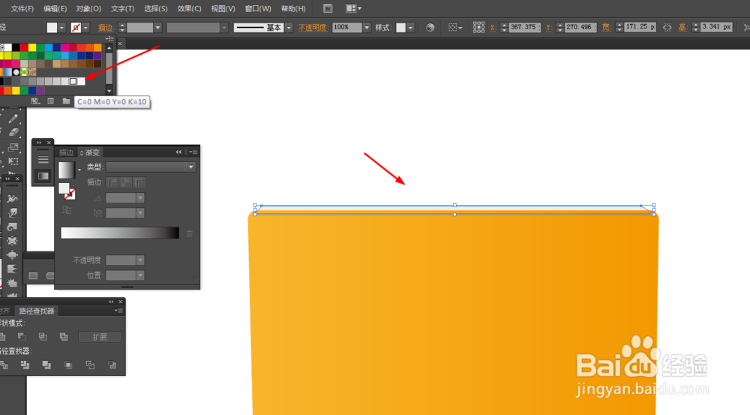Select the yellow swatch in the top row
This screenshot has height=415, width=750.
32,47
